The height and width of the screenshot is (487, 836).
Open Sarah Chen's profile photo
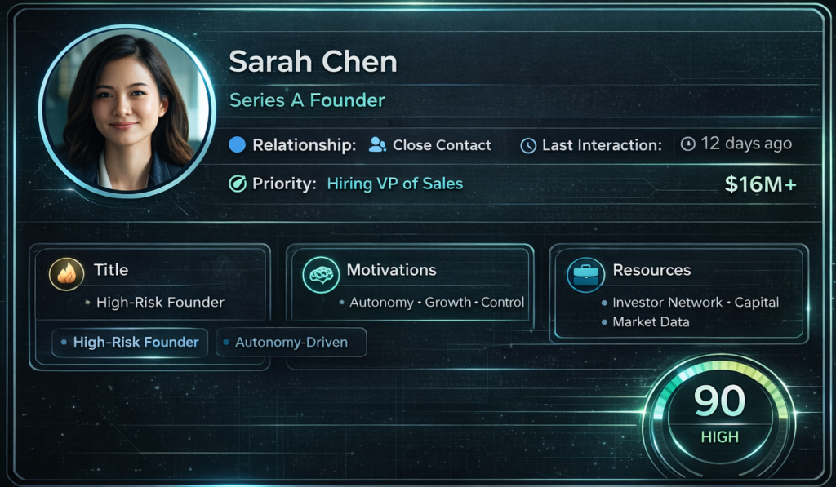[x=127, y=112]
